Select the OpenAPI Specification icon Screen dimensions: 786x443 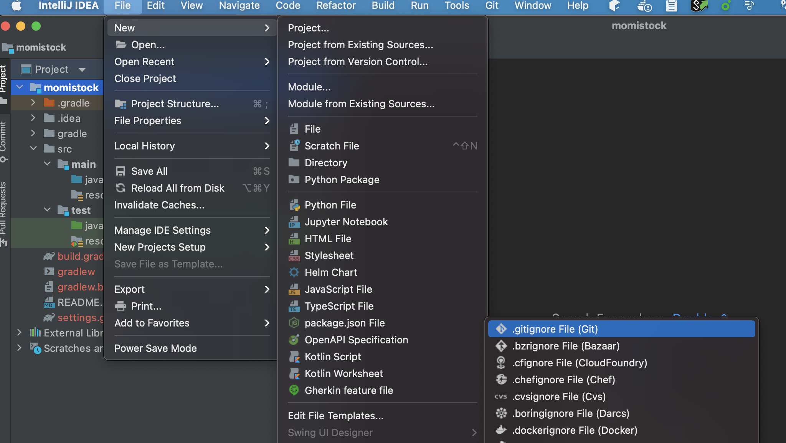point(294,340)
